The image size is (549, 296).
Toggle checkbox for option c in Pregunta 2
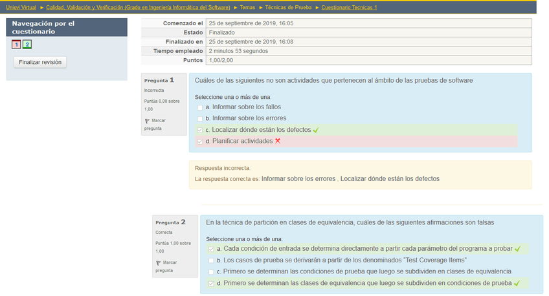[211, 271]
